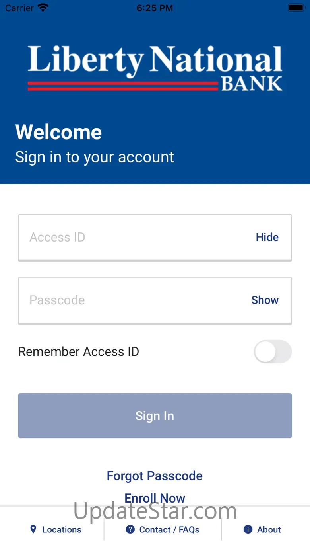
Task: Tap the Sign In button
Action: point(155,416)
